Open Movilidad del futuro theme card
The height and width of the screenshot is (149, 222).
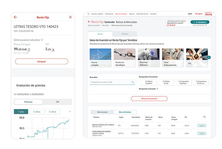[x=149, y=58]
